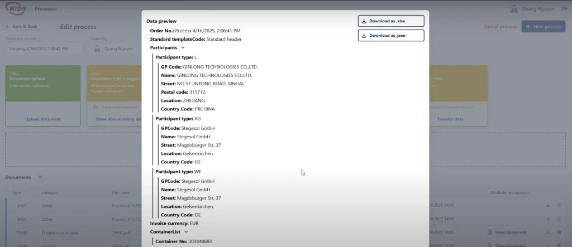572x247 pixels.
Task: Click the Transaction number input field
Action: pos(45,49)
